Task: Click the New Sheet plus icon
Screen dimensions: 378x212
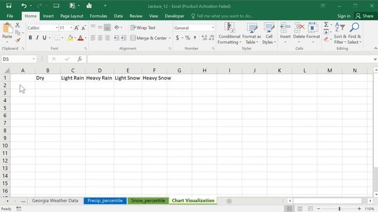Action: [229, 201]
